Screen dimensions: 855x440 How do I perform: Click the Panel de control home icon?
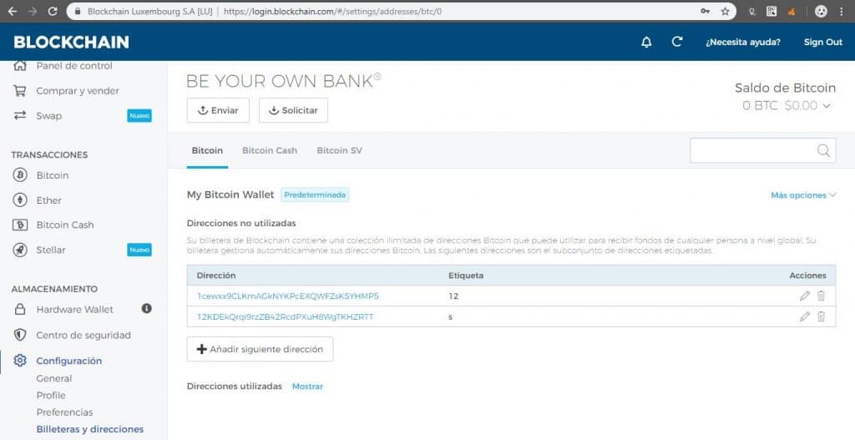pyautogui.click(x=20, y=66)
